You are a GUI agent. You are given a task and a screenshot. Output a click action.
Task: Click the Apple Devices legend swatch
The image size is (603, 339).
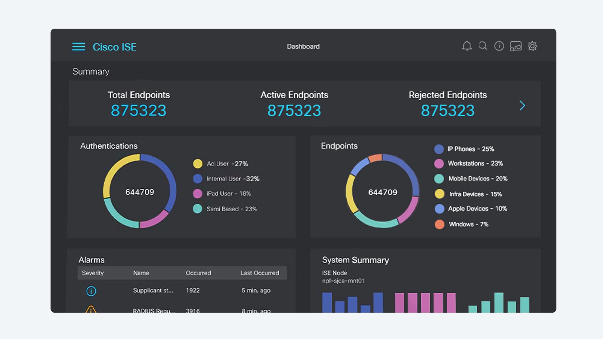[x=439, y=209]
